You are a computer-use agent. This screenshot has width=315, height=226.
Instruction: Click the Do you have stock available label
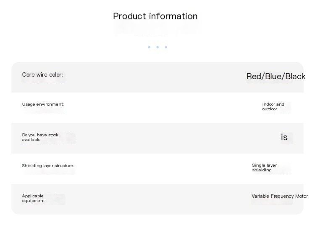tap(40, 137)
